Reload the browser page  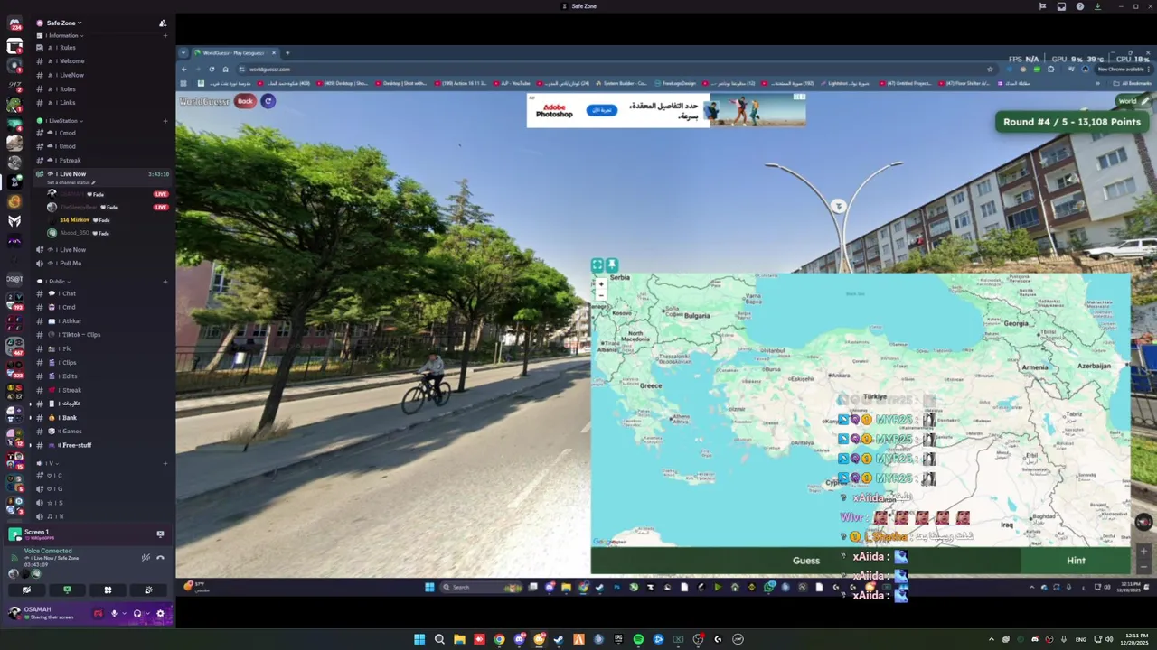212,70
